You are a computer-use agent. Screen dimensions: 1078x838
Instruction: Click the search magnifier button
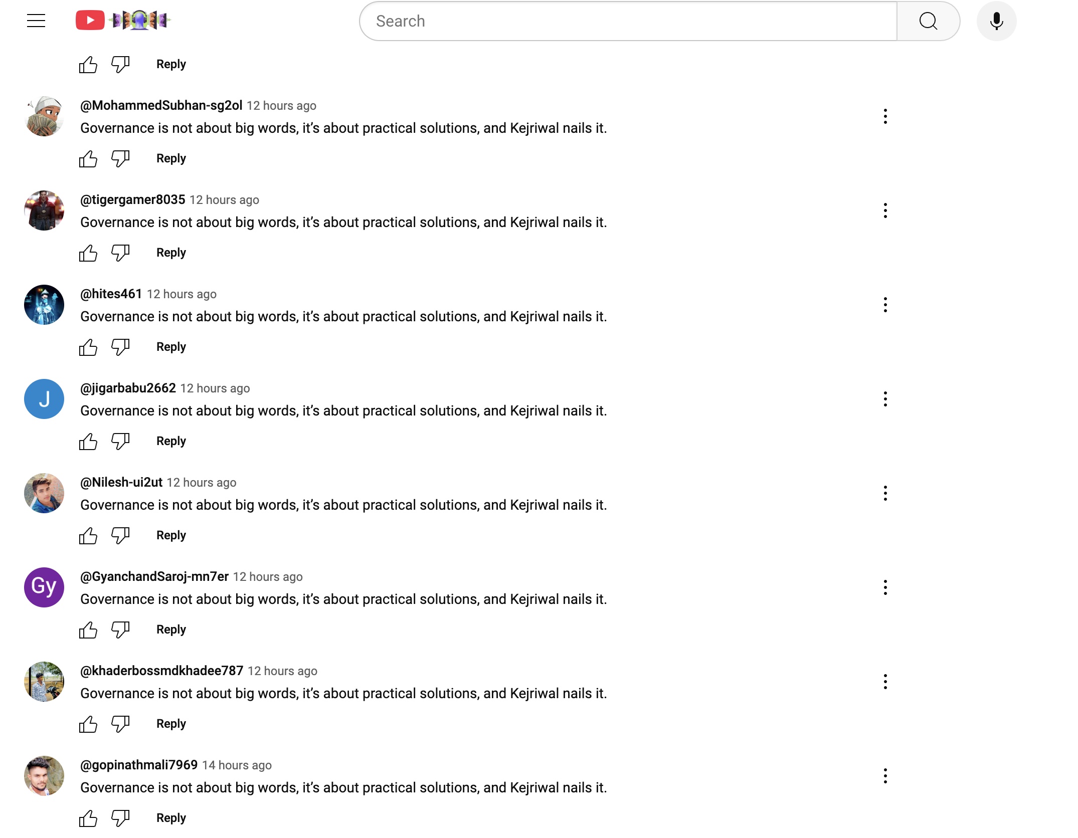[x=928, y=21]
